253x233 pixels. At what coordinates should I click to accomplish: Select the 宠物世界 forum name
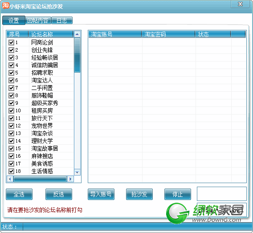click(x=42, y=126)
